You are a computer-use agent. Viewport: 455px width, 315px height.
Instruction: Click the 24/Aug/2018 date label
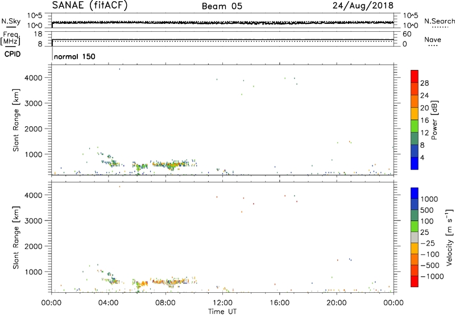point(363,6)
